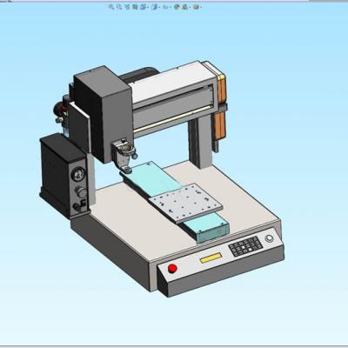Expand the View Orientation dropdown arrow

coord(148,7)
